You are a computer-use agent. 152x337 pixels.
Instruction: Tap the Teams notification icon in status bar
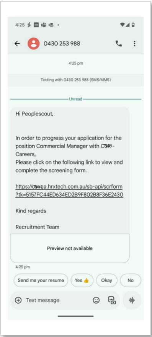pos(44,25)
